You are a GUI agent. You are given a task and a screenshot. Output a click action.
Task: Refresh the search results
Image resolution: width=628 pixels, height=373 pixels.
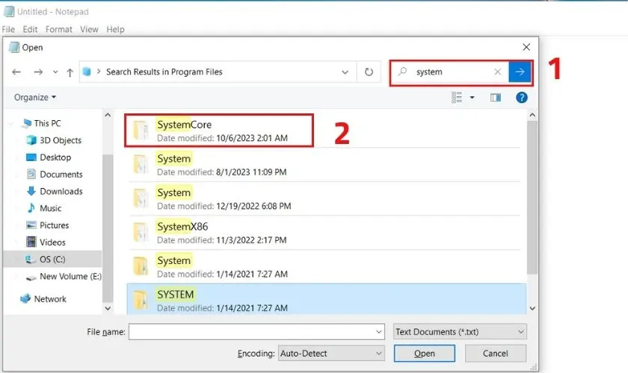369,72
